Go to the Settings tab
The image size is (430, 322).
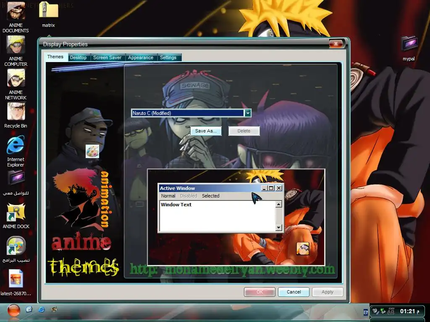(x=168, y=57)
